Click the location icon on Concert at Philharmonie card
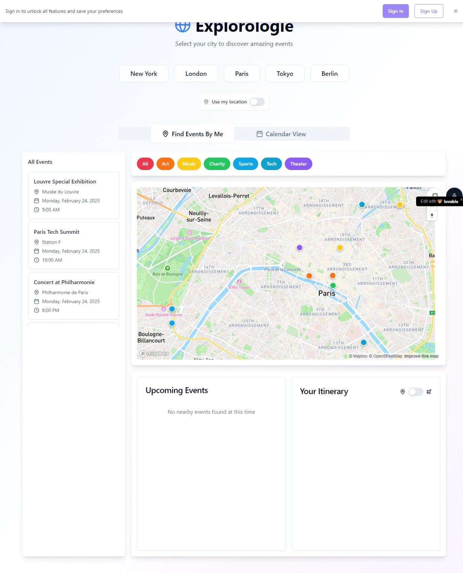This screenshot has width=463, height=573. (36, 292)
